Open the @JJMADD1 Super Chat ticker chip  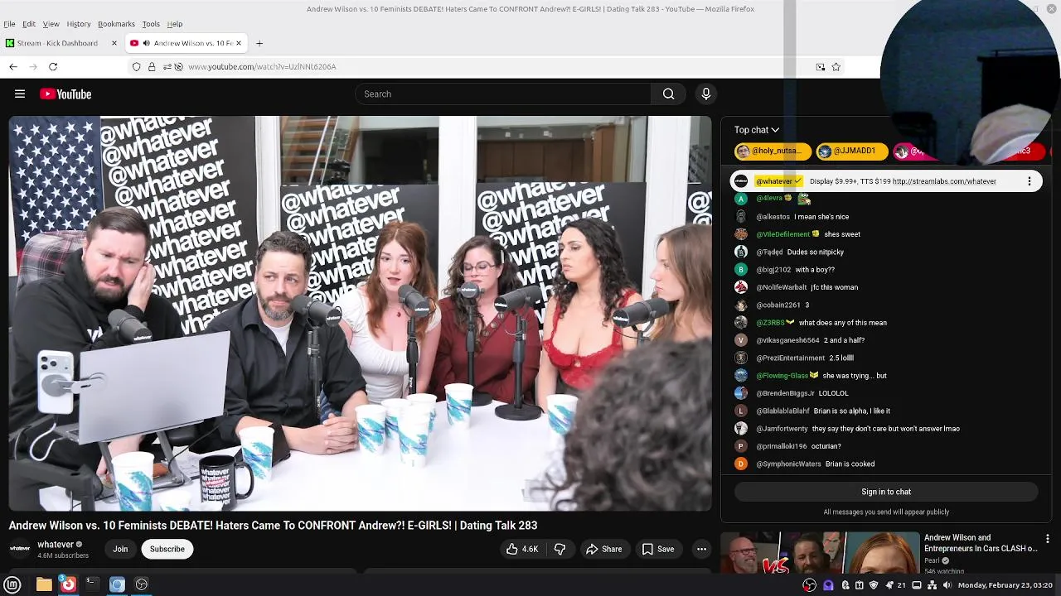(x=851, y=151)
